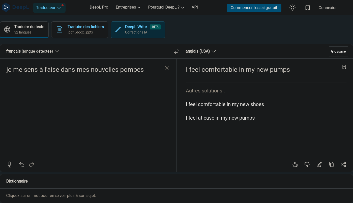Edit the translation with the pencil icon
Screen dimensions: 353x203
click(319, 164)
